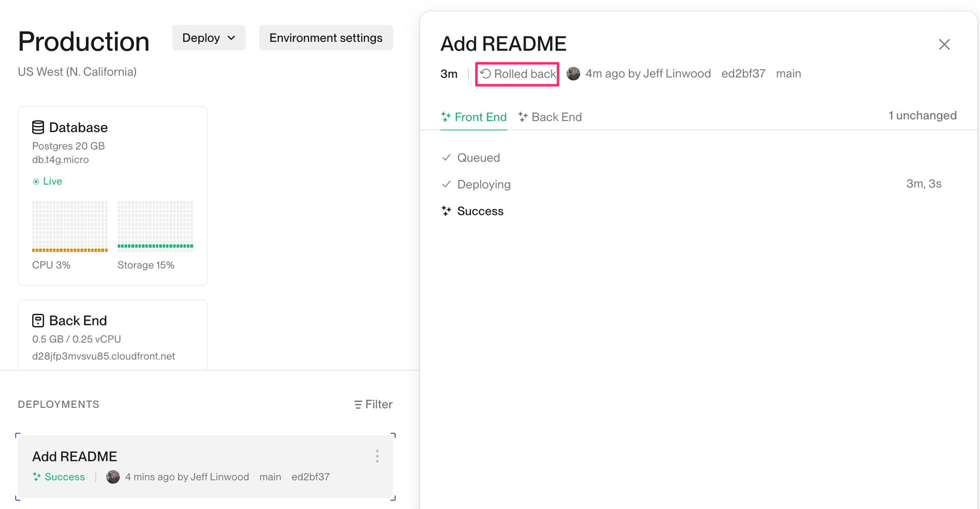Click 4 mins ago by Jeff Linwood text
This screenshot has width=980, height=509.
pos(187,477)
